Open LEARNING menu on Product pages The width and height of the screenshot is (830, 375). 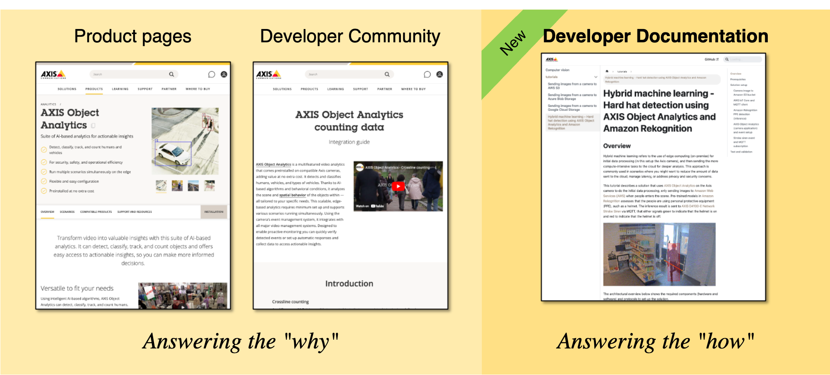[120, 89]
